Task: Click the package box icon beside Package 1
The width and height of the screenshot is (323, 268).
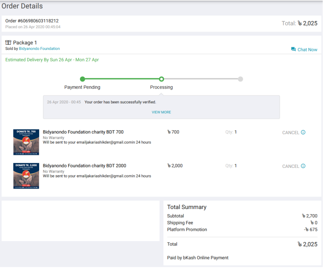Action: point(8,42)
